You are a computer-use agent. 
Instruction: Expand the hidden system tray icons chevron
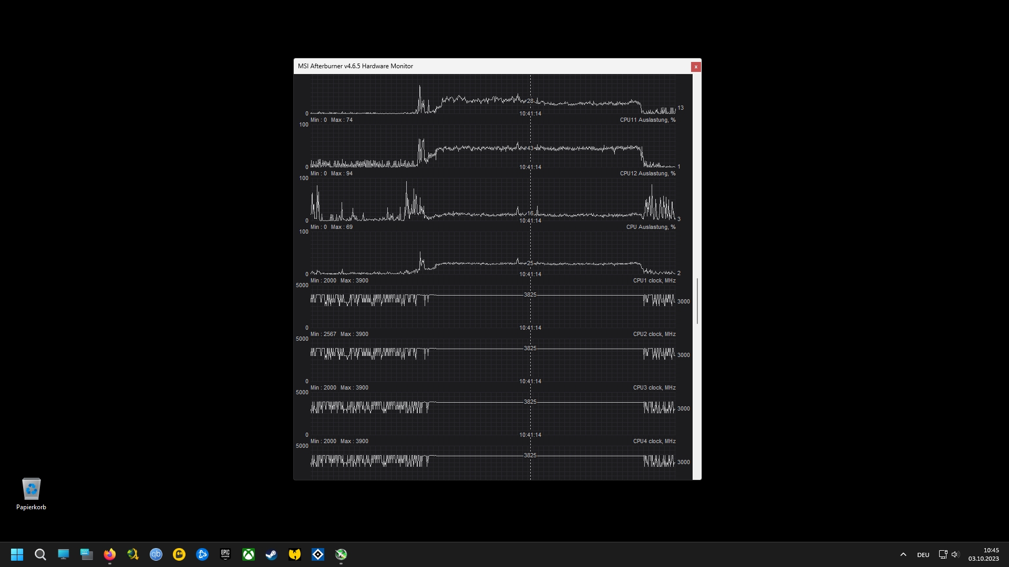tap(903, 554)
